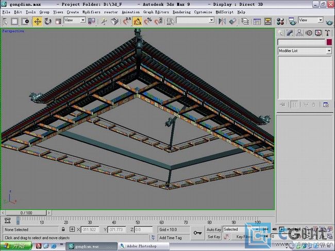Open the Named Selection Sets dropdown

(195, 20)
